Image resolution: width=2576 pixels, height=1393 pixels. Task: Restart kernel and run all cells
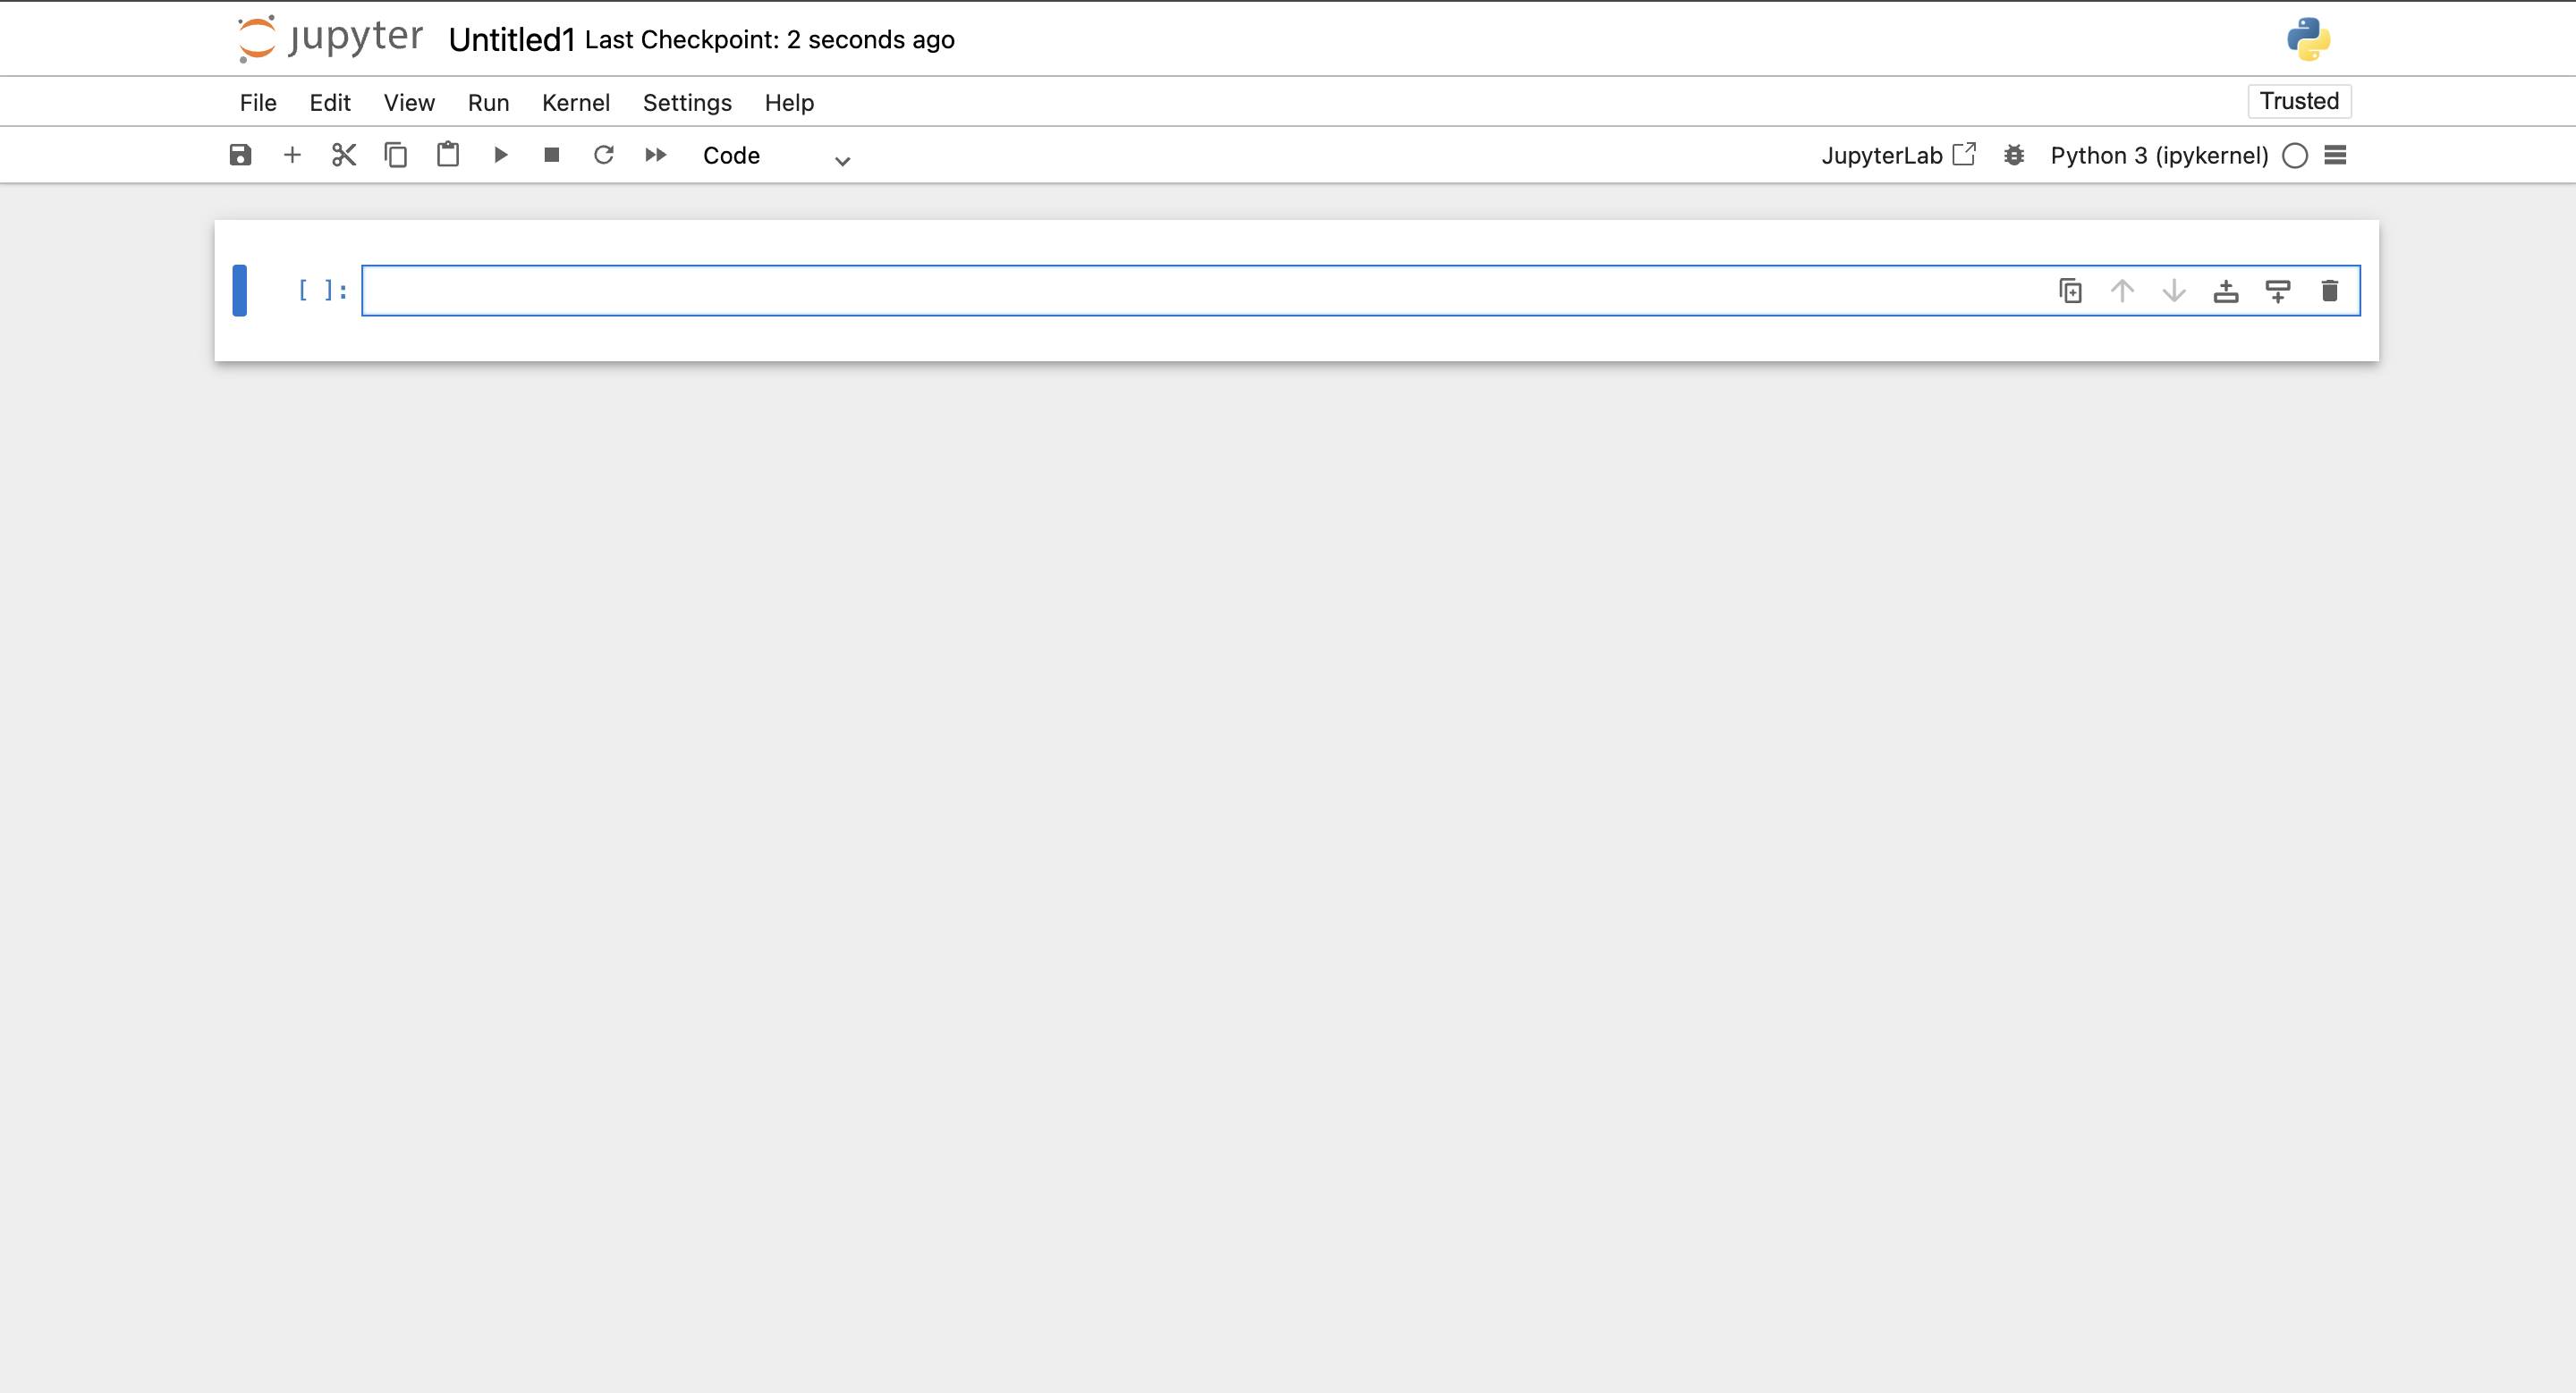pos(656,155)
